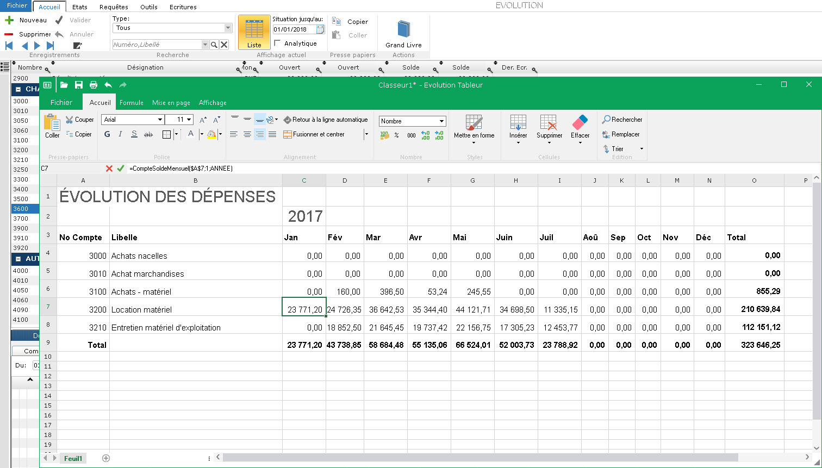The image size is (822, 468).
Task: Open the date calendar picker icon
Action: tap(320, 29)
